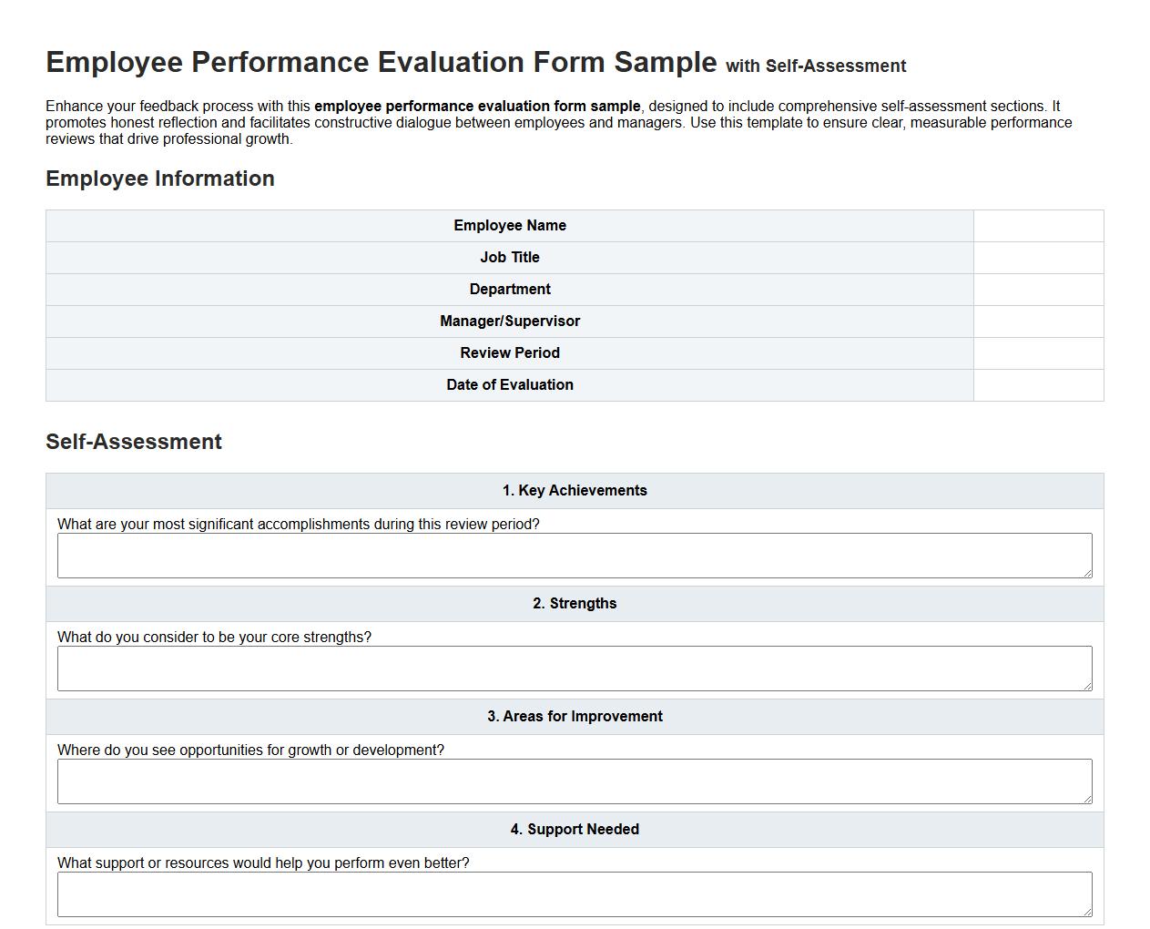Click the Date of Evaluation input cell
This screenshot has width=1150, height=929.
point(1038,384)
